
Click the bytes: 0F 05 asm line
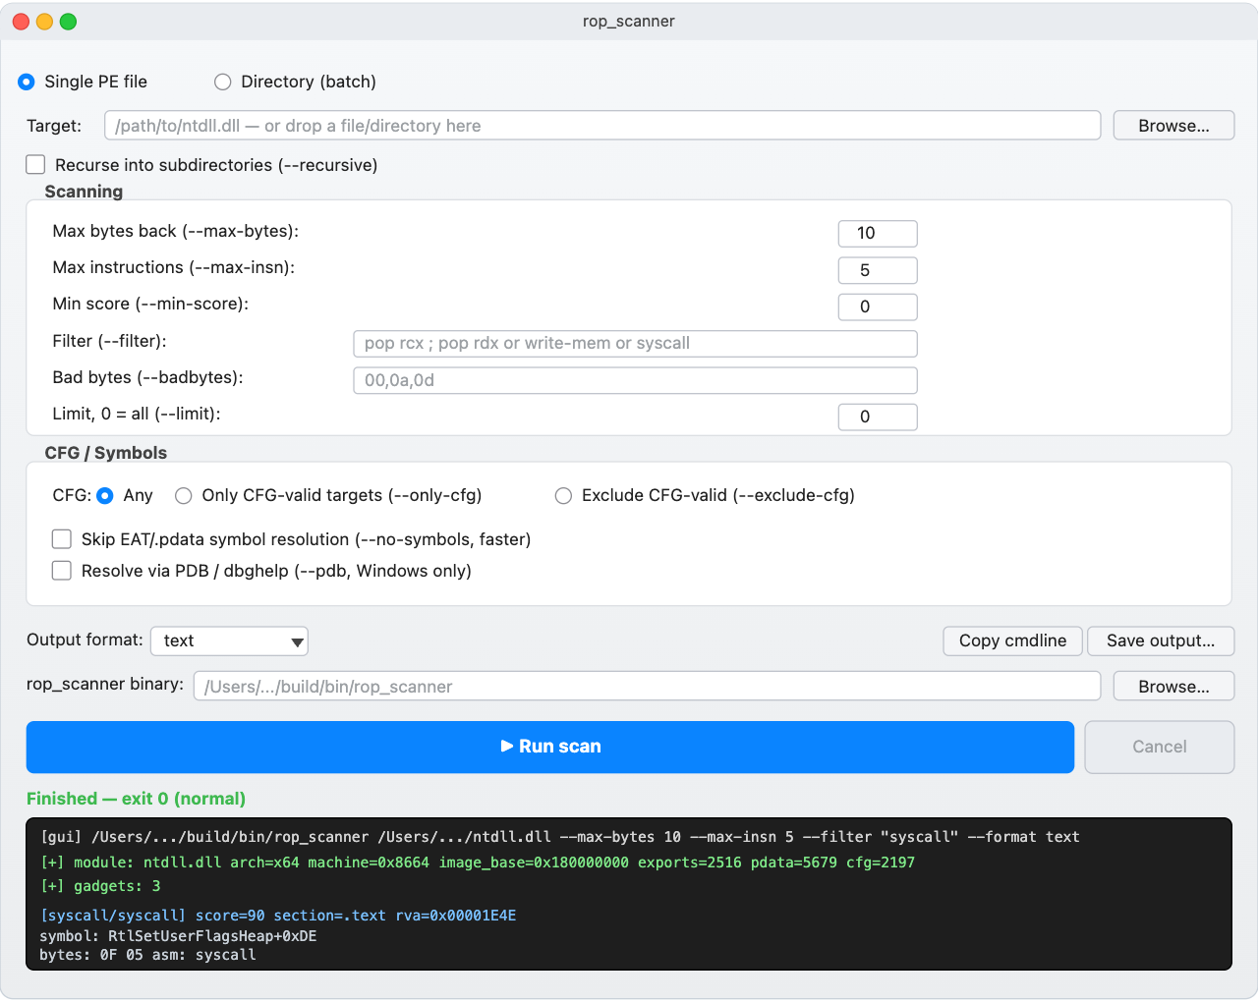tap(147, 955)
